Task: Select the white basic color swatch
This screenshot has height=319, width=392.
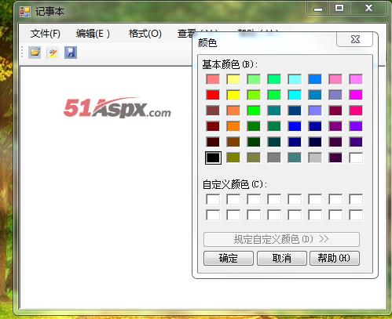Action: pyautogui.click(x=356, y=158)
